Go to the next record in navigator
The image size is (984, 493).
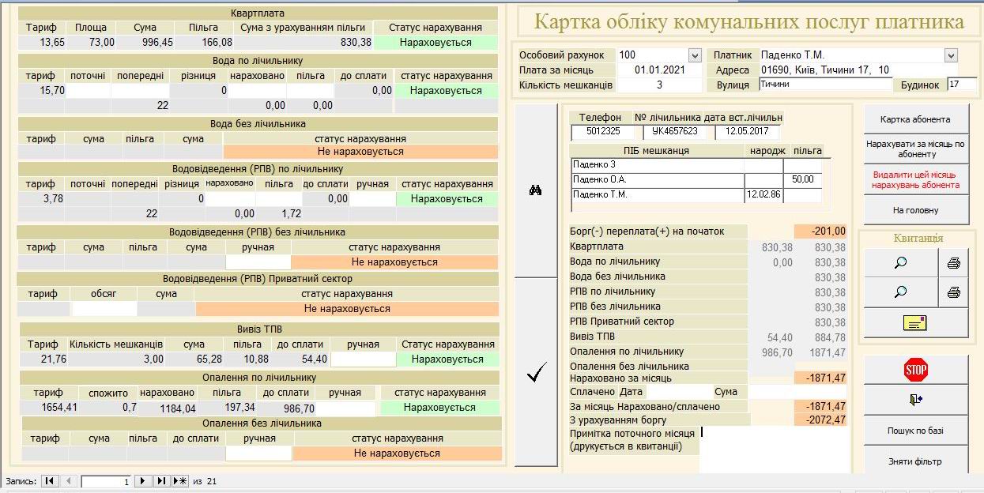click(x=143, y=480)
